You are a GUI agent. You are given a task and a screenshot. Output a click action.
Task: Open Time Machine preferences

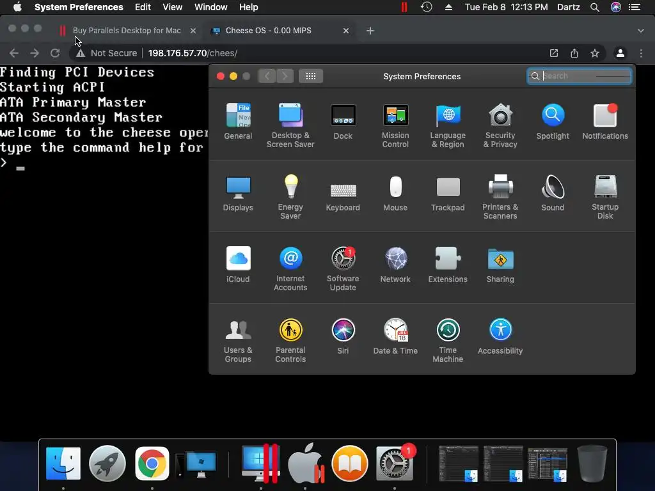click(448, 341)
